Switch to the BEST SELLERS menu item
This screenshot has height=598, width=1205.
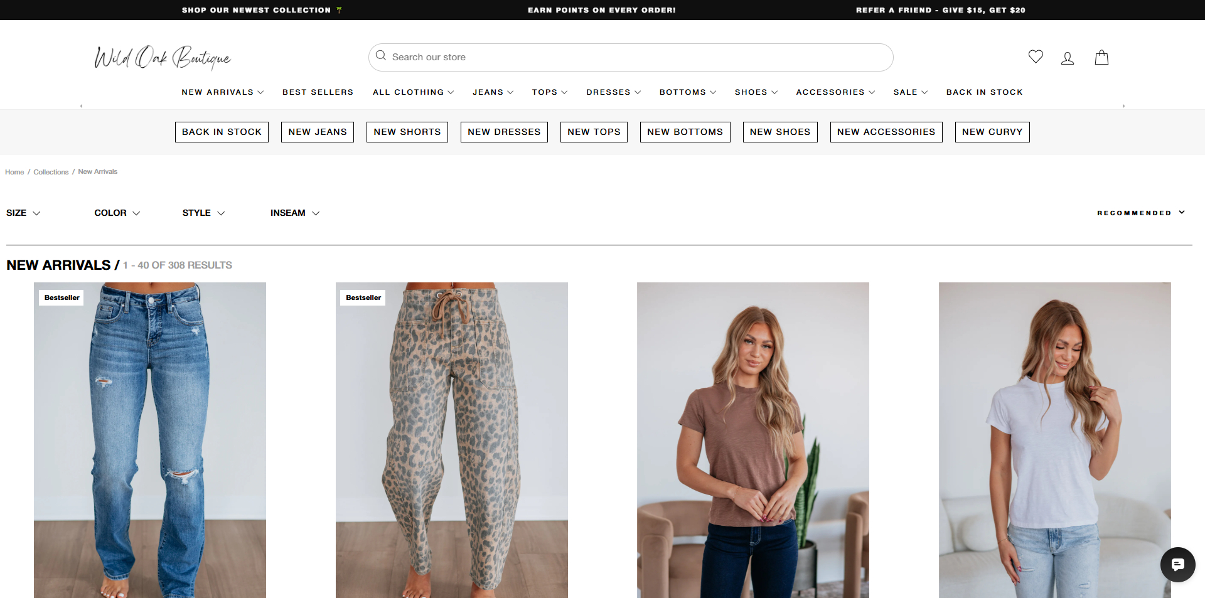(318, 92)
